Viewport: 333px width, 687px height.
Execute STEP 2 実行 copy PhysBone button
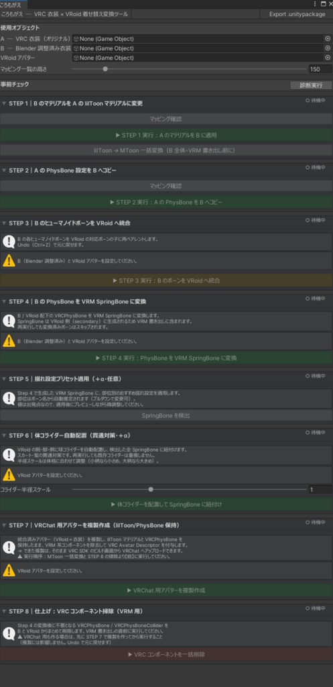pyautogui.click(x=166, y=202)
